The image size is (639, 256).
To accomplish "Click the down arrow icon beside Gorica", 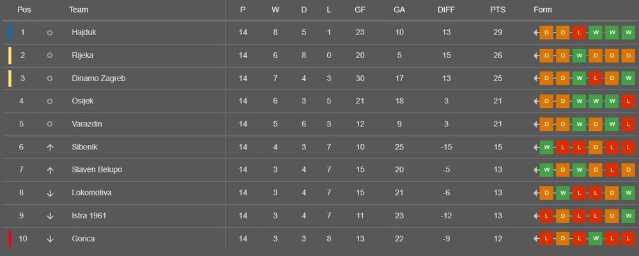I will pyautogui.click(x=50, y=239).
